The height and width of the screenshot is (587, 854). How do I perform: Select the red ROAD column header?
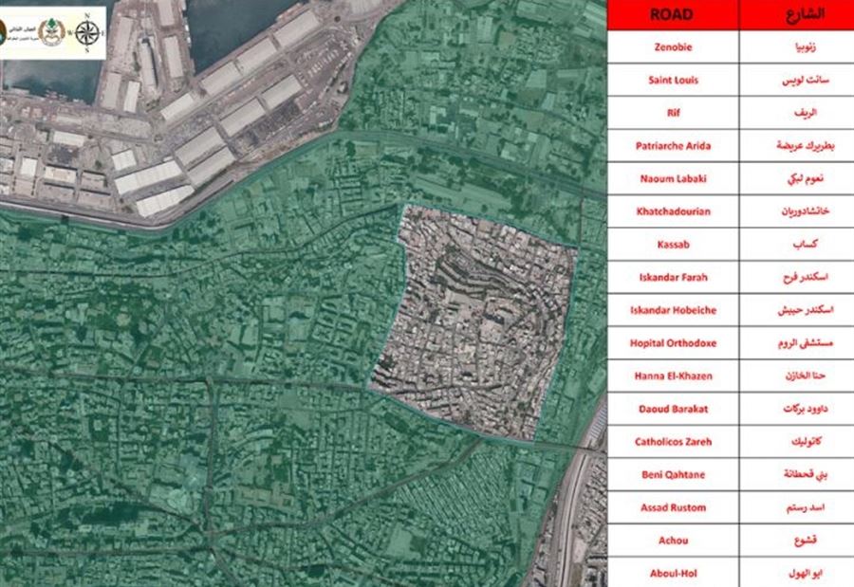click(672, 14)
